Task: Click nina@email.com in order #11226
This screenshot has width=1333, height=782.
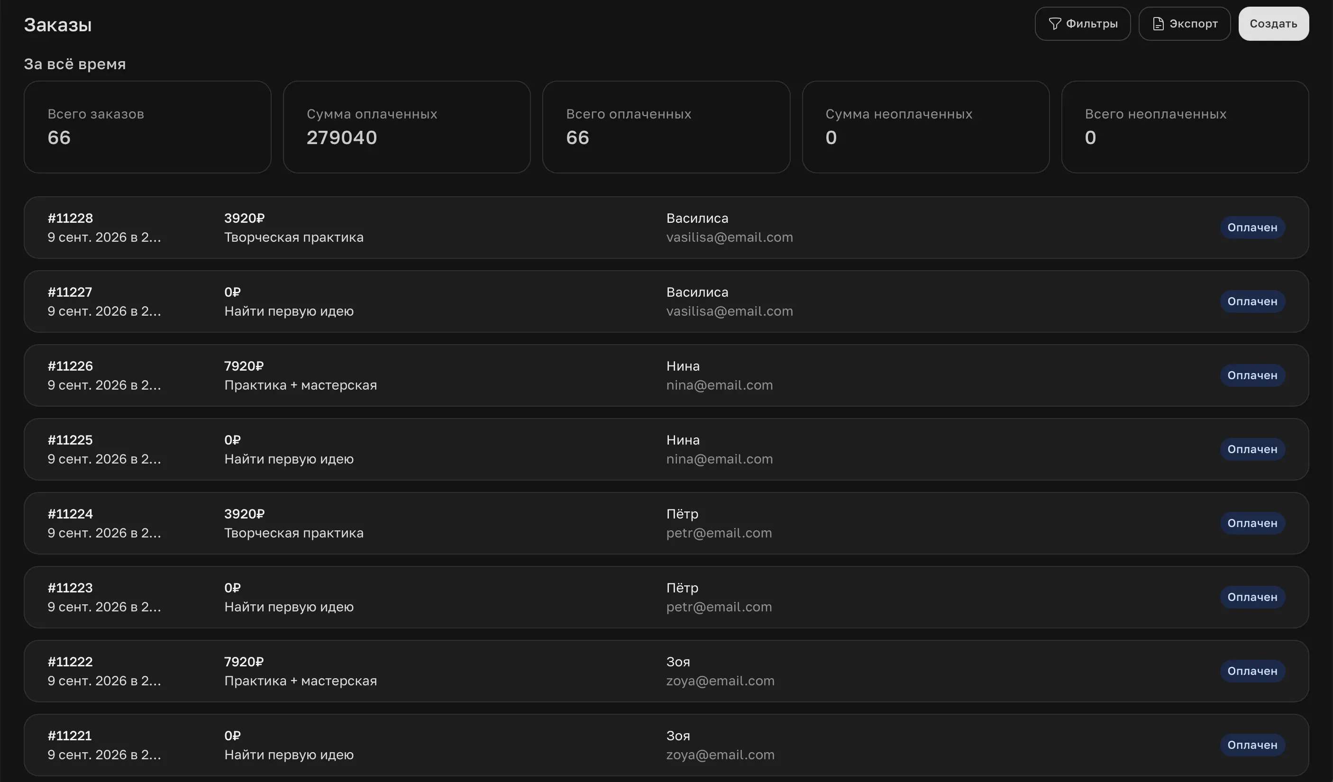Action: (720, 385)
